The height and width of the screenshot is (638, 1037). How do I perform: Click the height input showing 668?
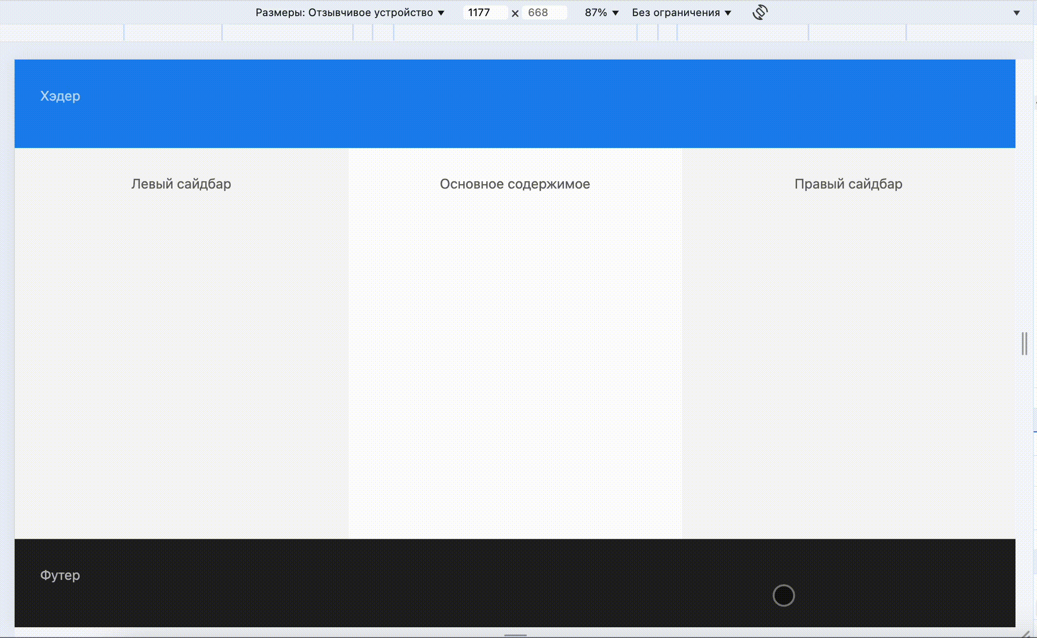[545, 13]
